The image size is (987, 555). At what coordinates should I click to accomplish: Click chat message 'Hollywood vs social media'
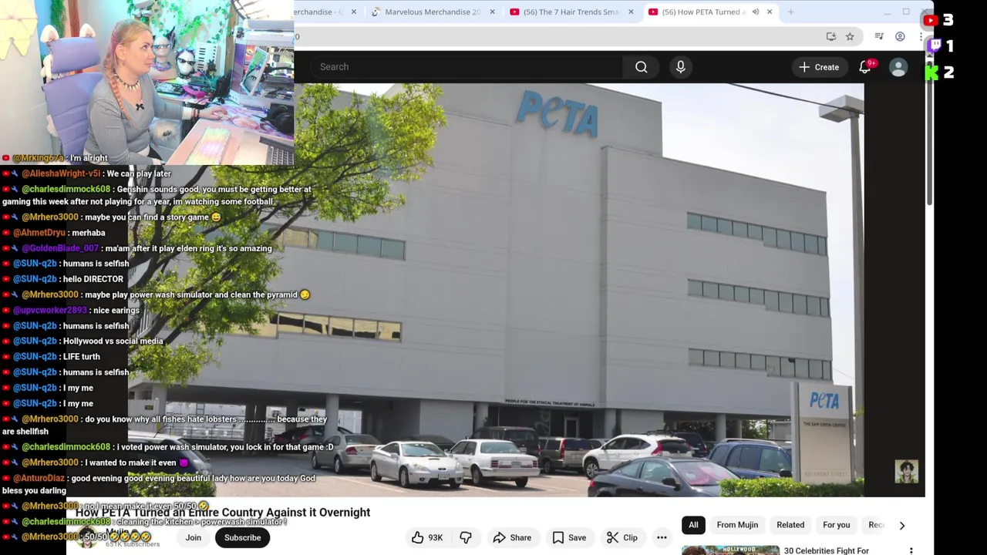click(x=113, y=341)
